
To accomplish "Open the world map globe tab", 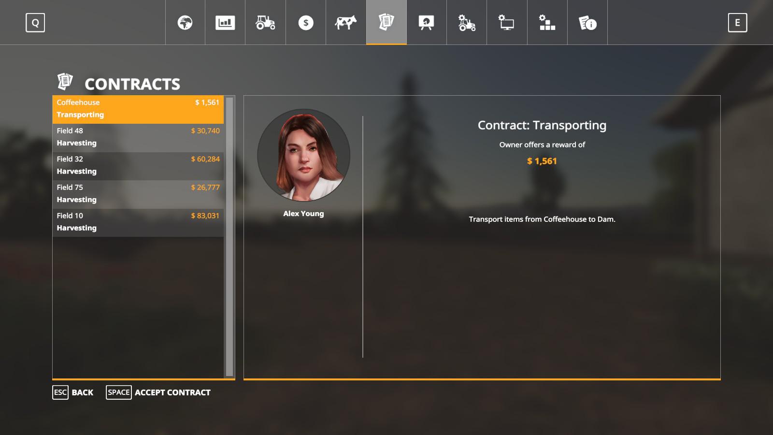I will 185,23.
